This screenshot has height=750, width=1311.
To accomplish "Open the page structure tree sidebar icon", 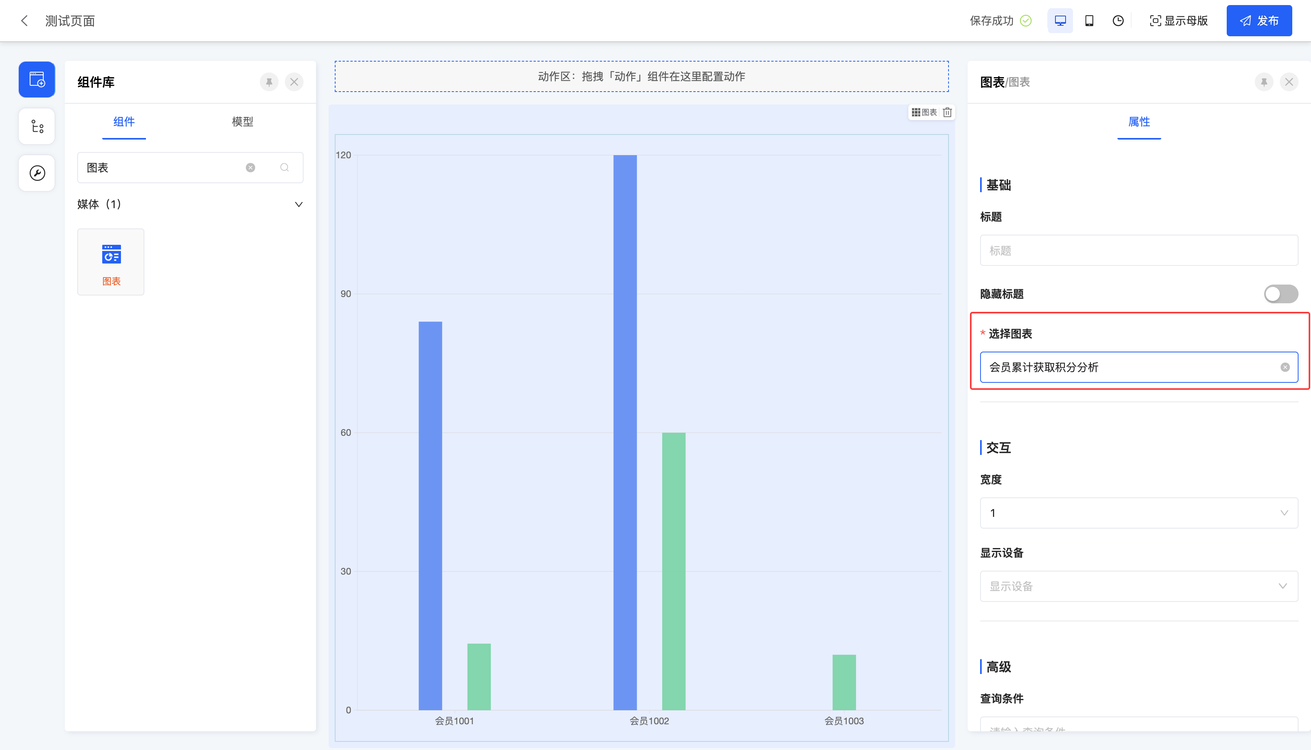I will 37,126.
